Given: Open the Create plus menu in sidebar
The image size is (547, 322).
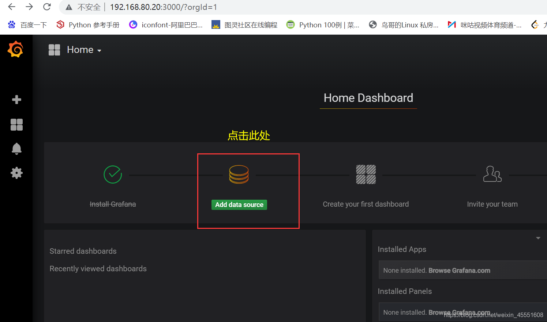Looking at the screenshot, I should pyautogui.click(x=16, y=99).
